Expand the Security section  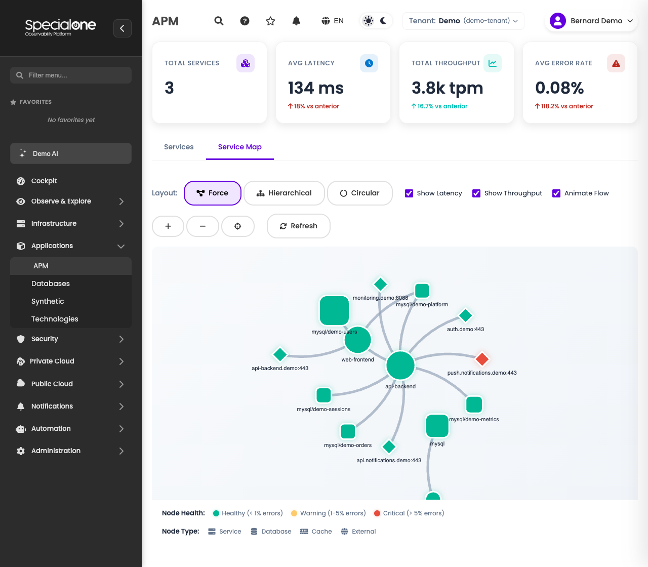coord(71,339)
